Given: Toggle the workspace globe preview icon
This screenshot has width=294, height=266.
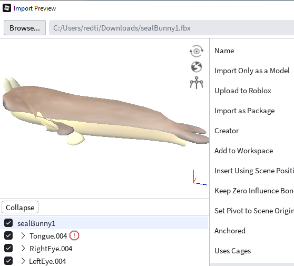Looking at the screenshot, I should (197, 67).
